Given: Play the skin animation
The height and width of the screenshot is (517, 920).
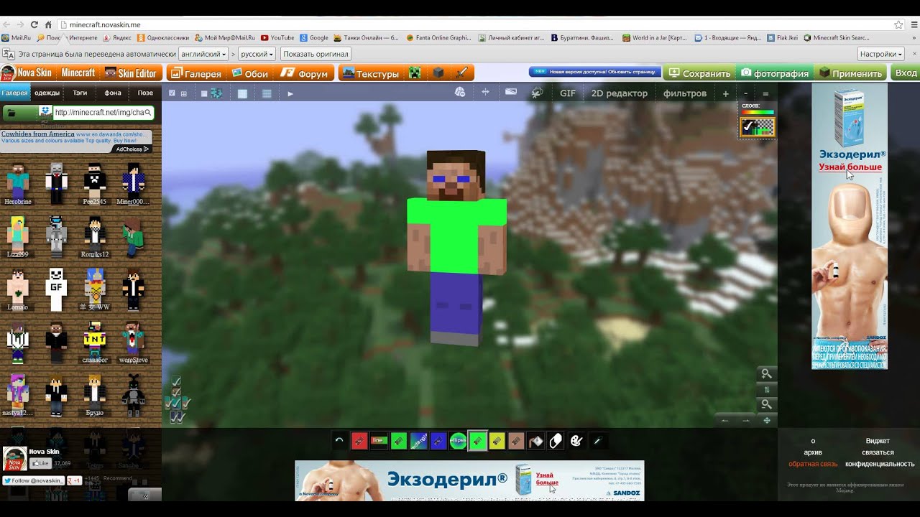Looking at the screenshot, I should pos(290,93).
